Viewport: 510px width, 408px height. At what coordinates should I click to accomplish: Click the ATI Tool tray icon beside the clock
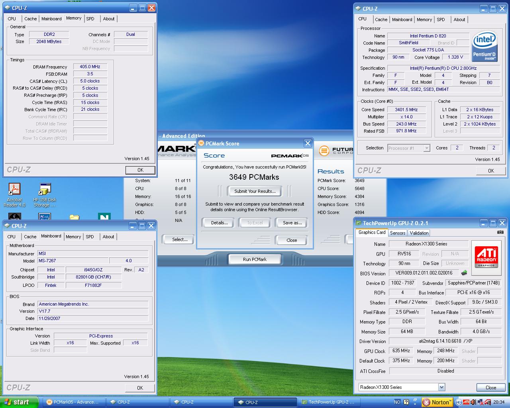point(487,402)
